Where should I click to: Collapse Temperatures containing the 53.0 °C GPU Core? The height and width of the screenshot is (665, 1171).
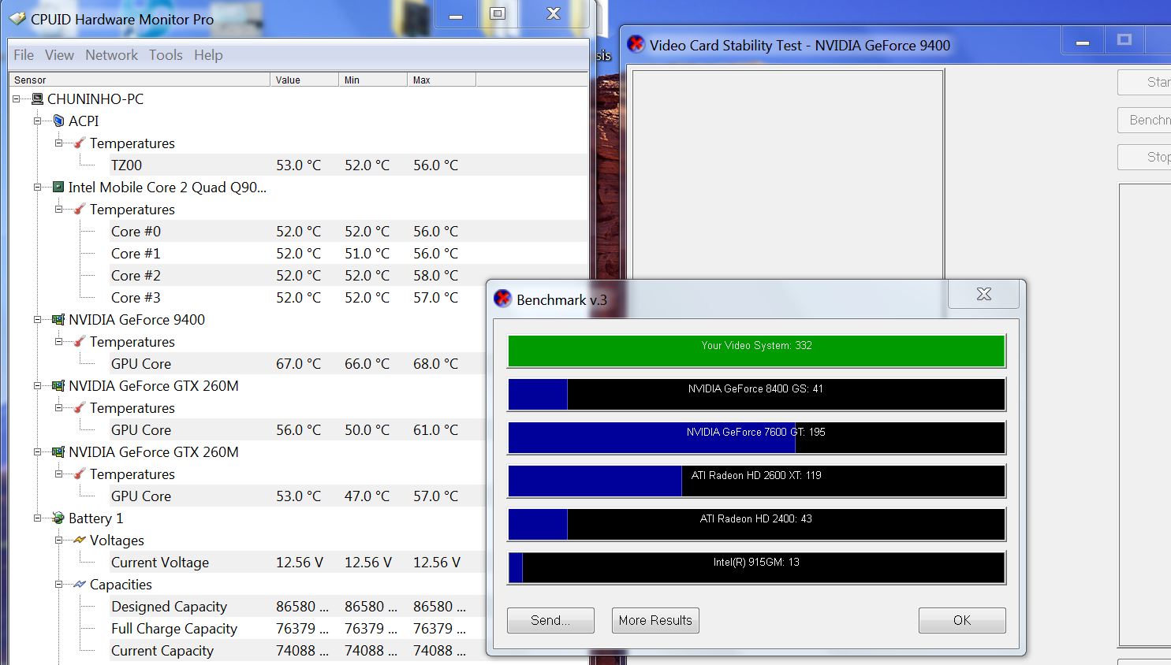pos(58,474)
